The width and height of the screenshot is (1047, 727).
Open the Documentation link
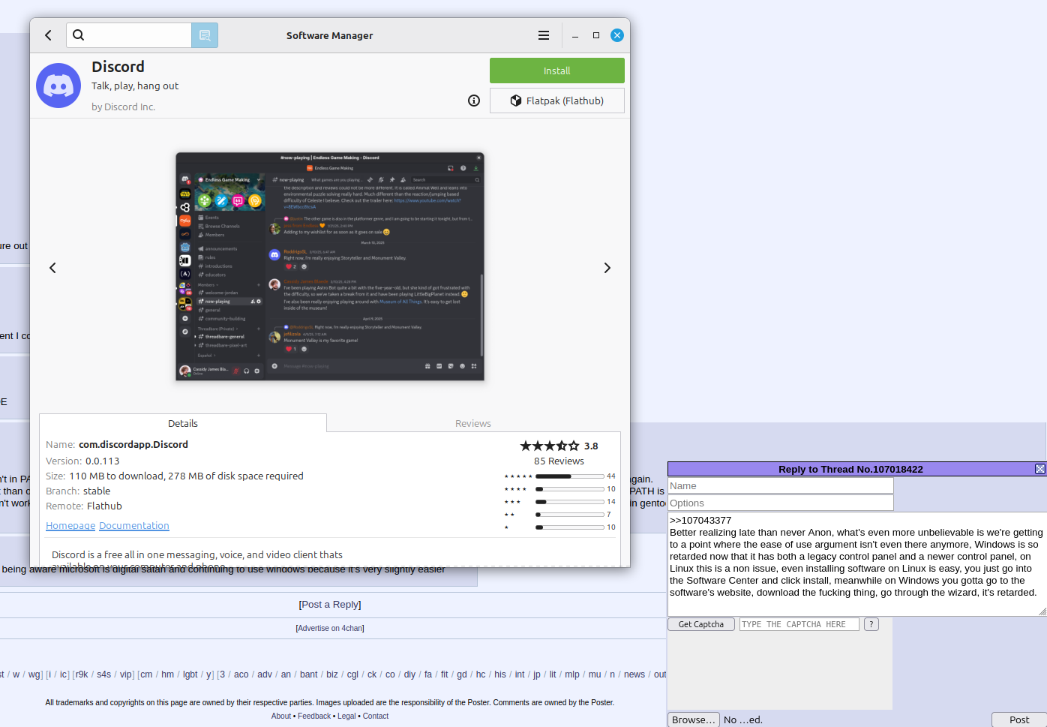pos(134,526)
